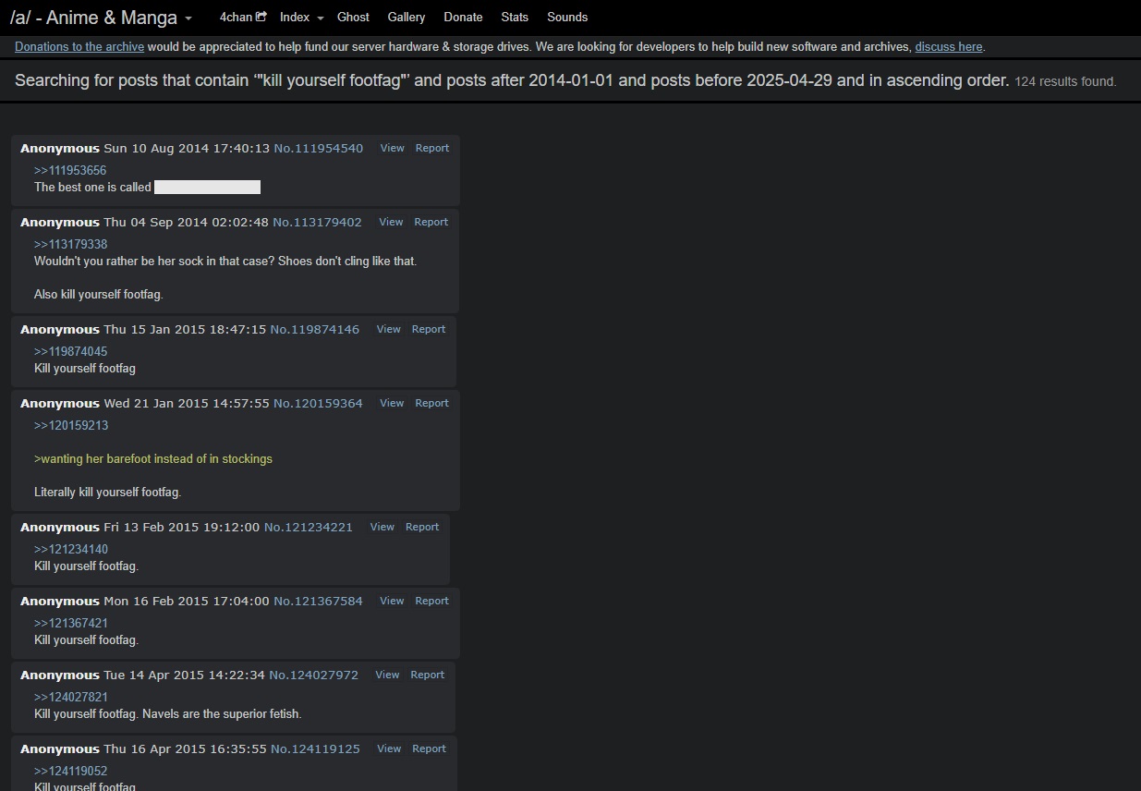Report post No.120159364

pos(432,403)
